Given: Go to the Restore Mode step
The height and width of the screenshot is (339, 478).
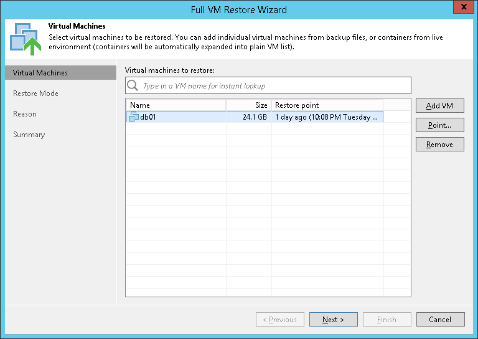Looking at the screenshot, I should [36, 93].
